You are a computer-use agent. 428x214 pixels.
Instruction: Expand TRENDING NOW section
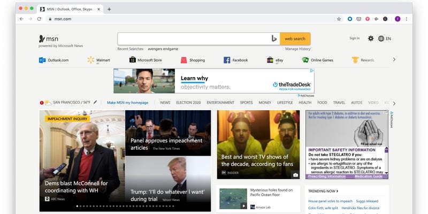point(323,191)
